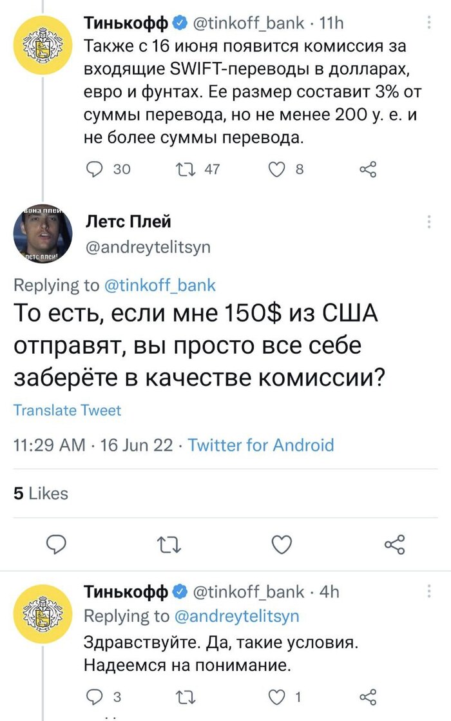Open more options for first Tinkoff tweet
This screenshot has width=451, height=721.
[430, 24]
